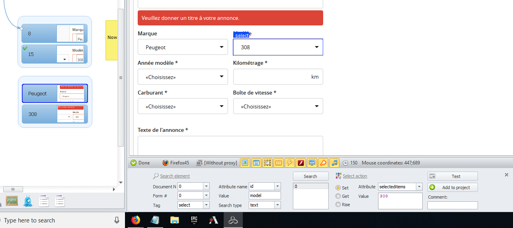Open the MTG Arena taskbar icon
This screenshot has width=513, height=228.
click(x=214, y=220)
